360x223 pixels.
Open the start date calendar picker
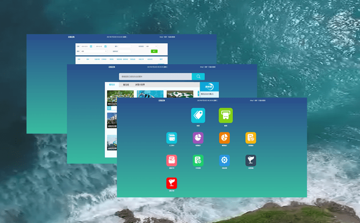[91, 46]
